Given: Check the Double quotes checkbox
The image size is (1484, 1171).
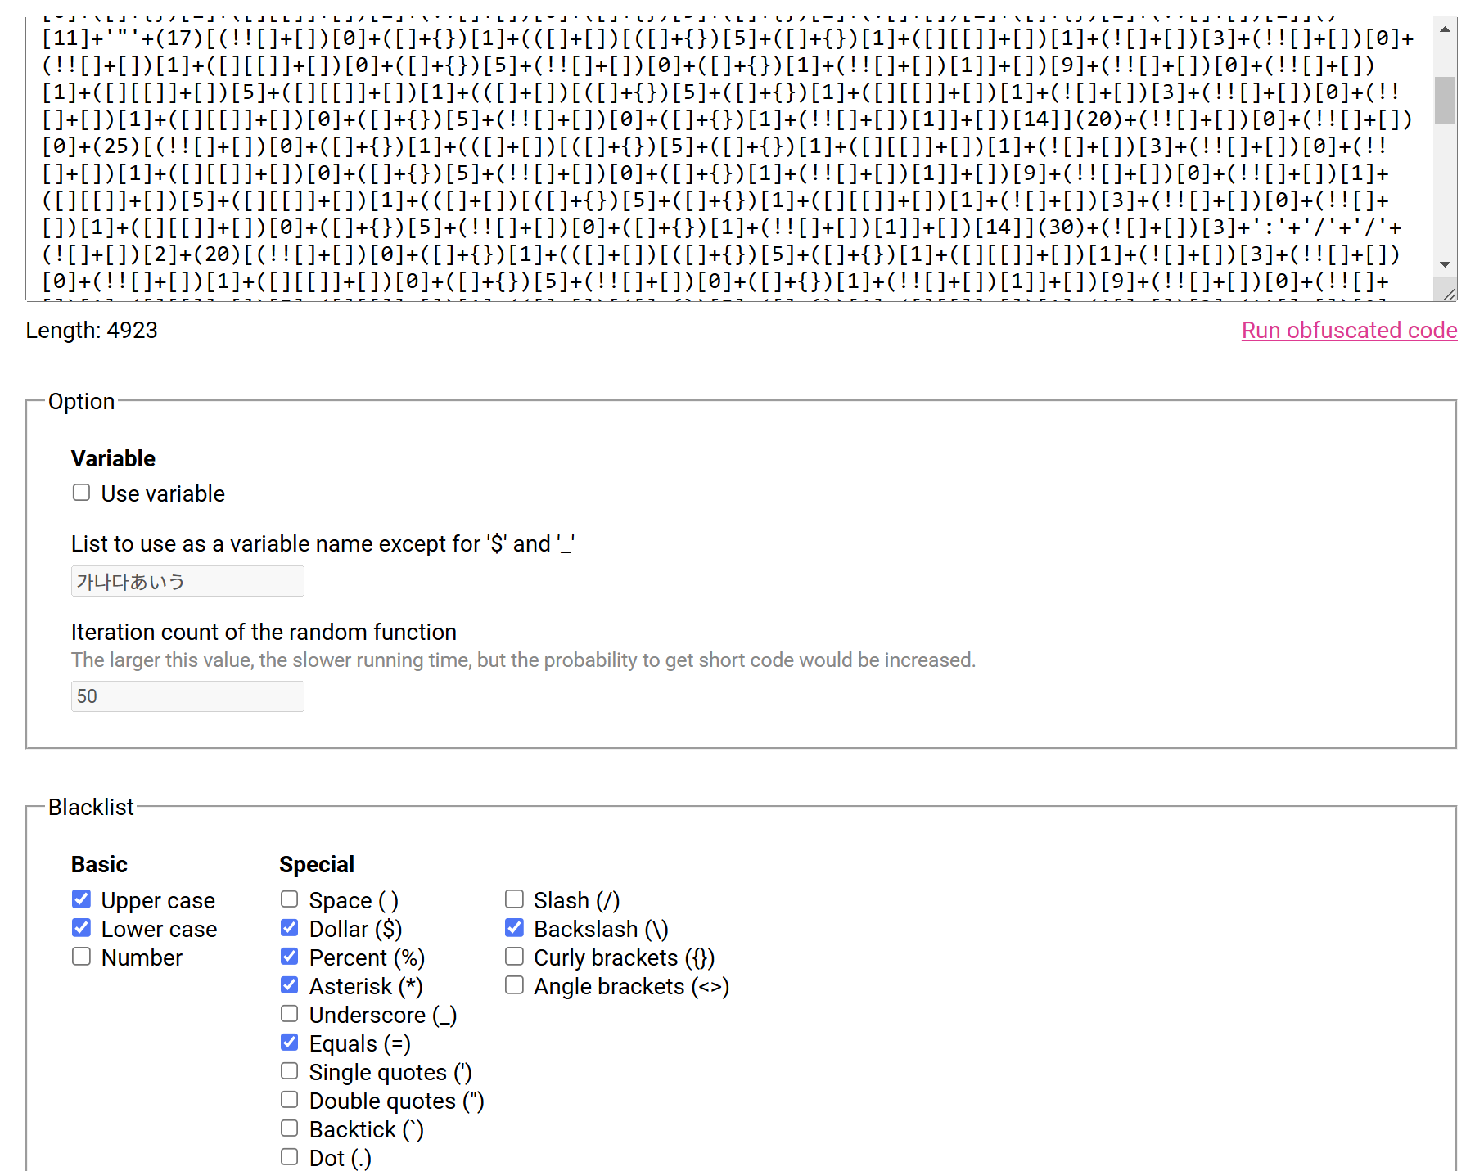Looking at the screenshot, I should point(289,1099).
